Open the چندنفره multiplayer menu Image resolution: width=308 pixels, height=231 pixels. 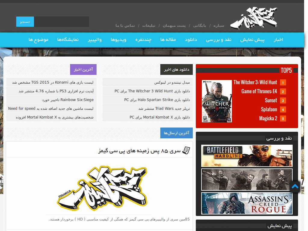[143, 40]
